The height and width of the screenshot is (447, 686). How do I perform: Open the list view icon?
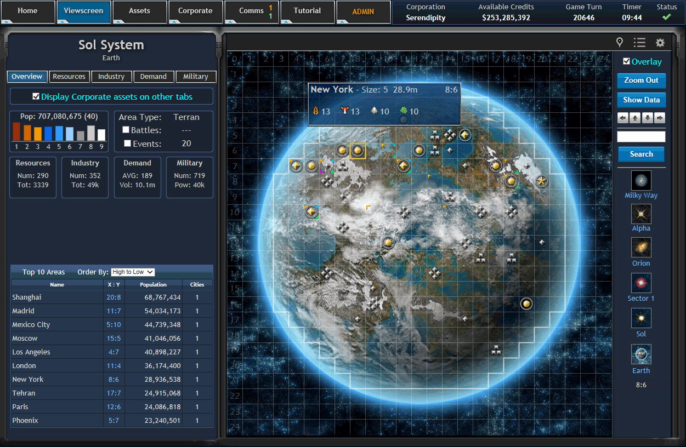click(639, 42)
